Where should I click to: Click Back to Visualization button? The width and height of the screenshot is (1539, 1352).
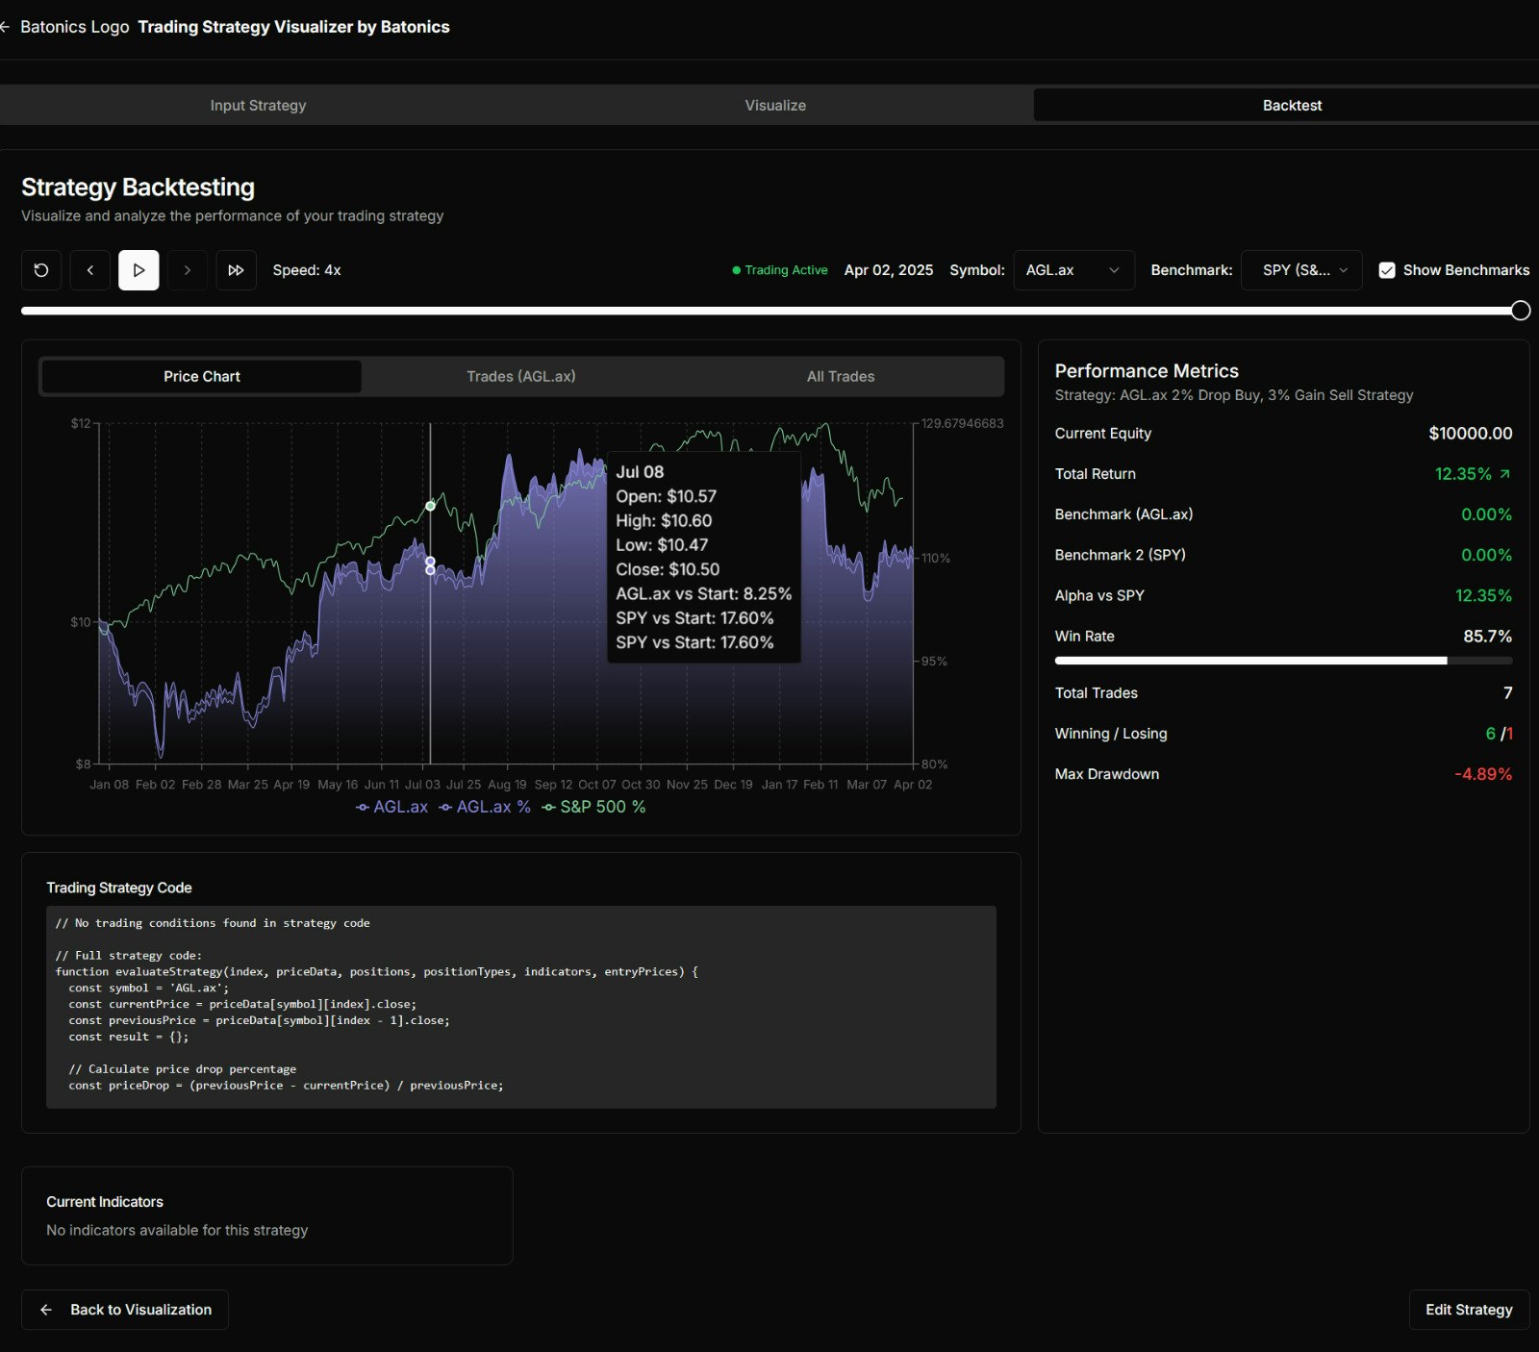125,1310
